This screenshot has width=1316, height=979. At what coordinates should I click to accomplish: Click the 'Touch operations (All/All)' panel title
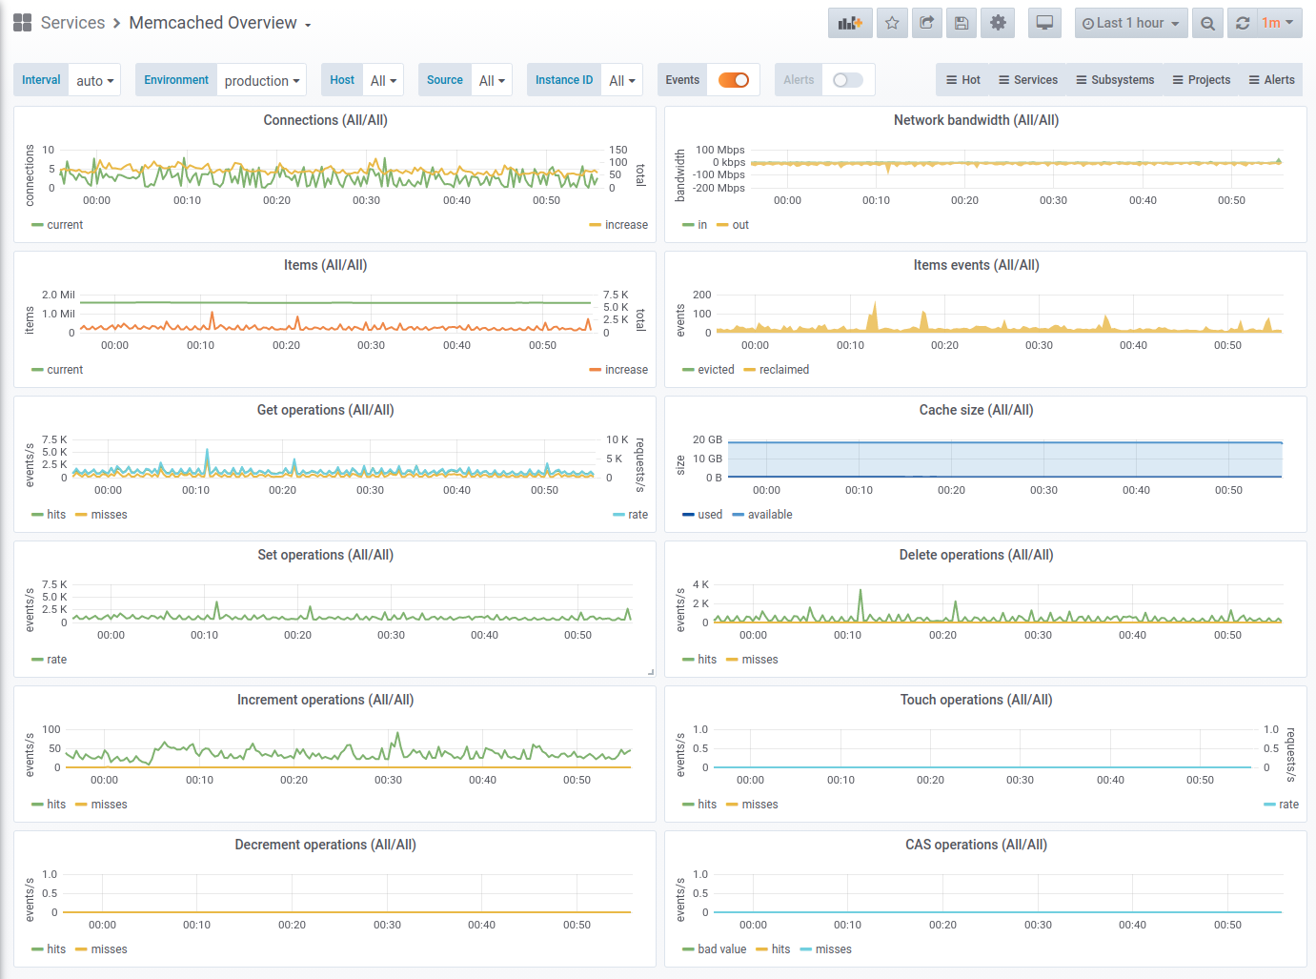point(976,700)
